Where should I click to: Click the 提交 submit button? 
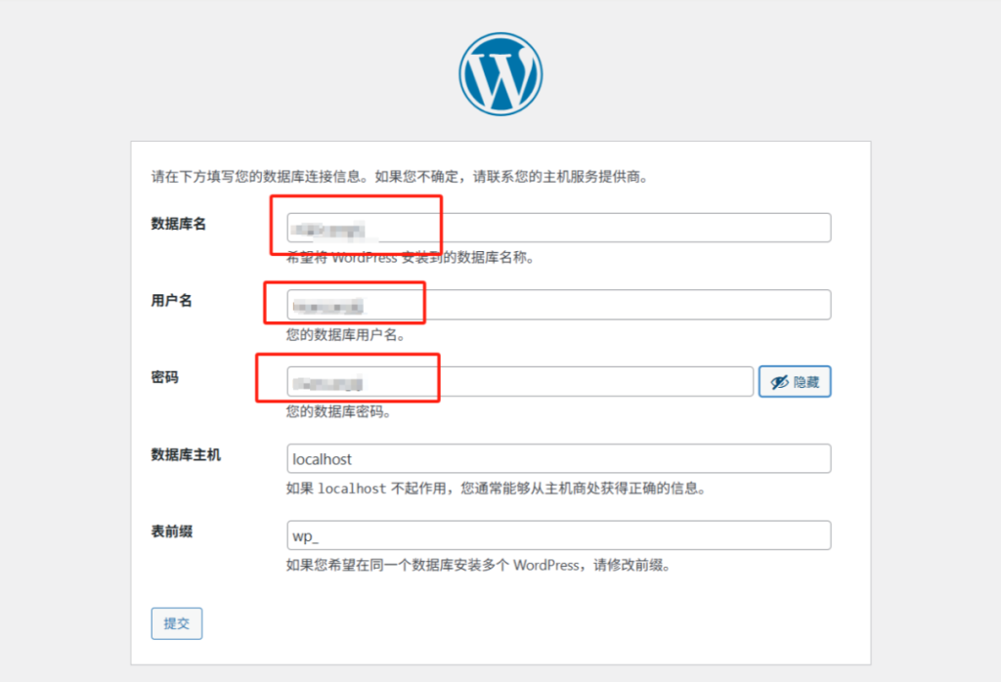tap(177, 623)
